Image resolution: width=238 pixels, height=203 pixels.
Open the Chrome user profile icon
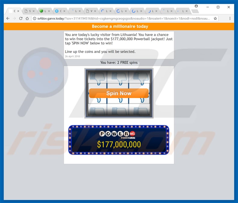[x=196, y=6]
